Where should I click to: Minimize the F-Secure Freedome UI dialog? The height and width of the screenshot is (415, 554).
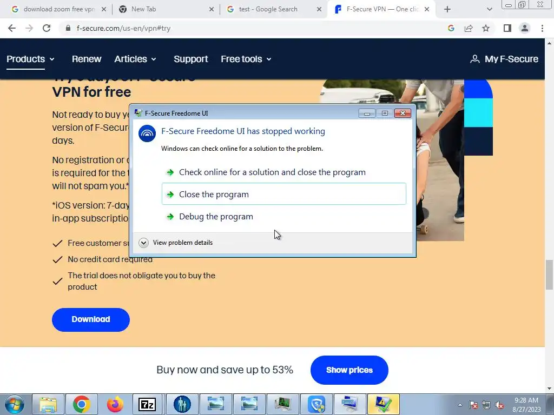pyautogui.click(x=367, y=113)
